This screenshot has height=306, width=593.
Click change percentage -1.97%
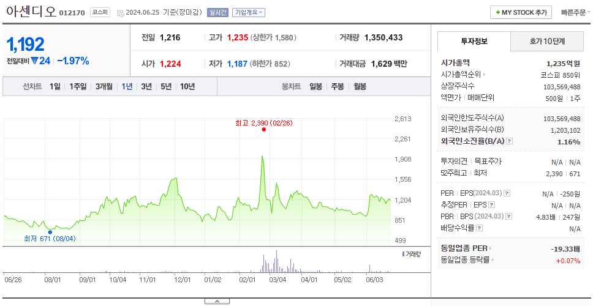click(x=73, y=61)
